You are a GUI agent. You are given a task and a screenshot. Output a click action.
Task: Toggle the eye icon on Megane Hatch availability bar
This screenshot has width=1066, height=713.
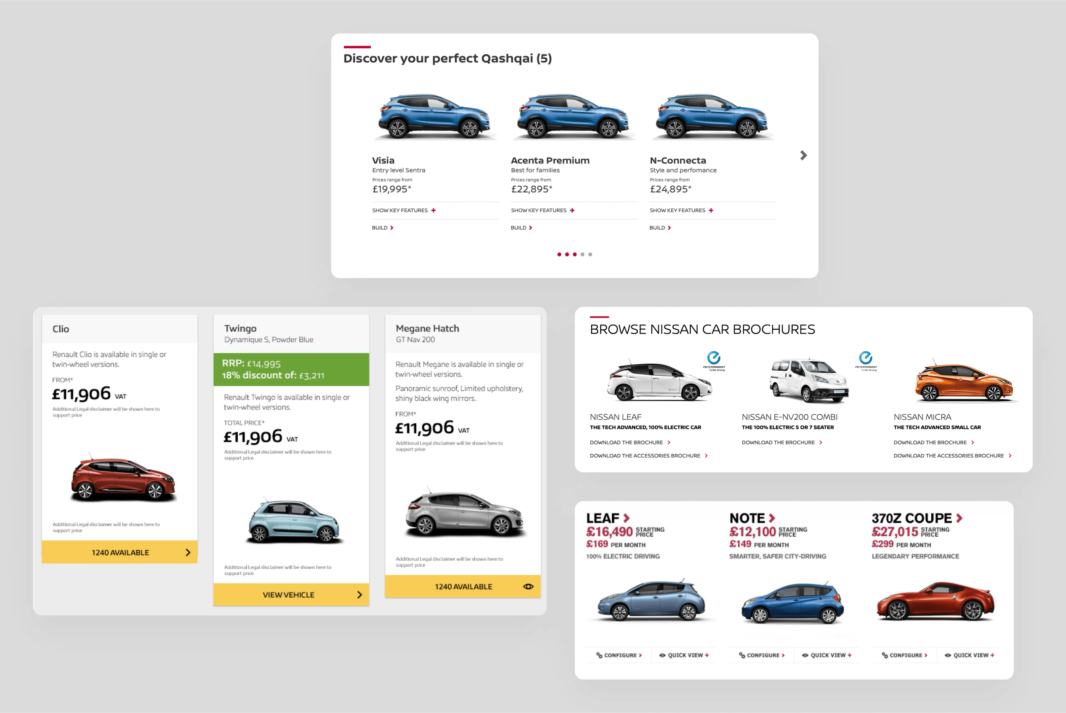(x=528, y=587)
